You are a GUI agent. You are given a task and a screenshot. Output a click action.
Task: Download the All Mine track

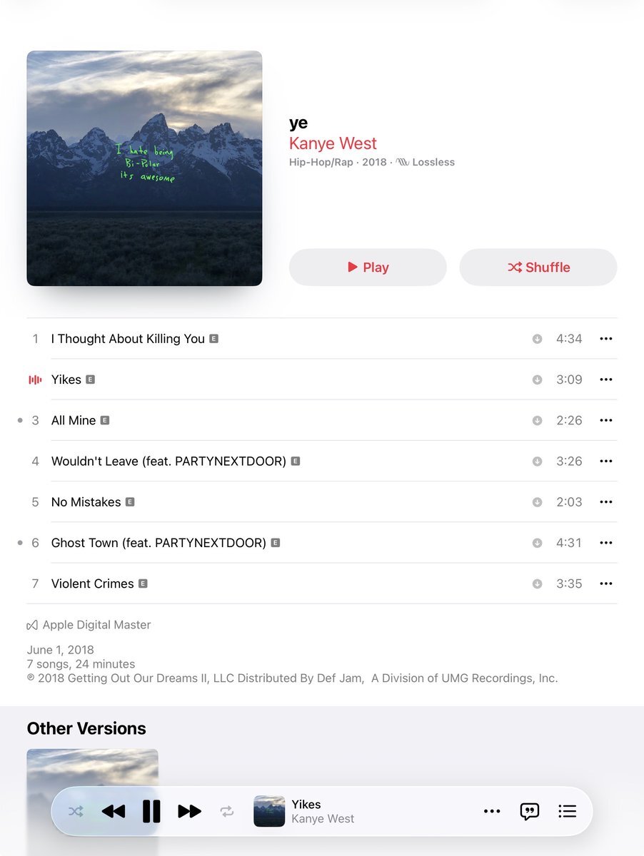tap(537, 420)
